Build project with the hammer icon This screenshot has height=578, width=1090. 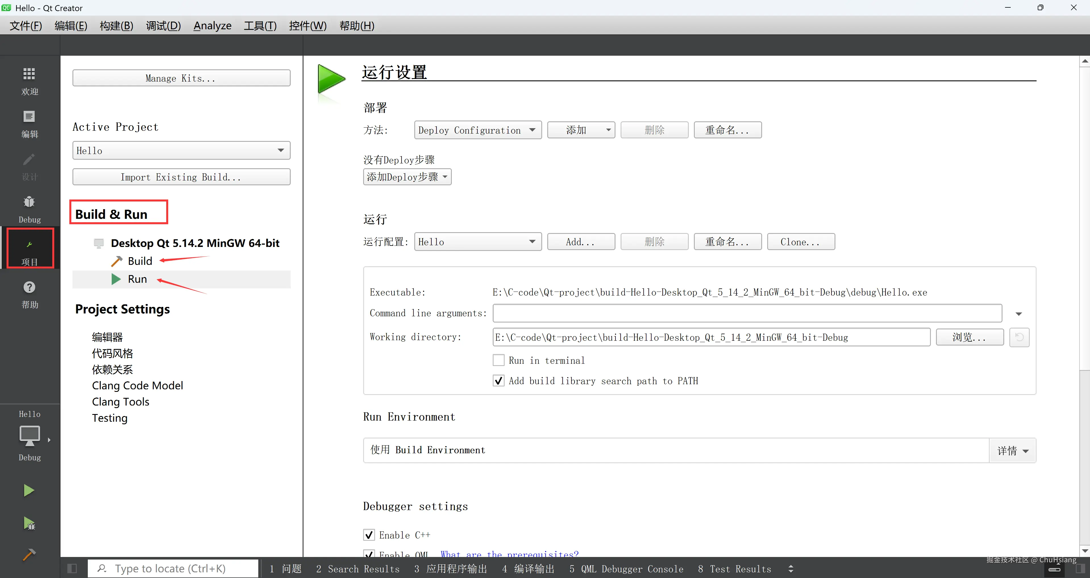tap(29, 554)
